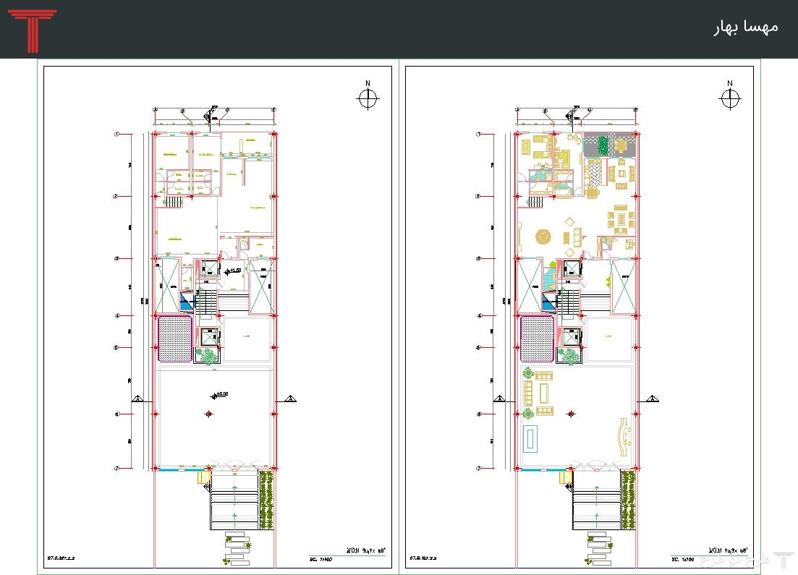This screenshot has height=575, width=798.
Task: Click right section-cut triangle marker in left plan
Action: [x=290, y=398]
